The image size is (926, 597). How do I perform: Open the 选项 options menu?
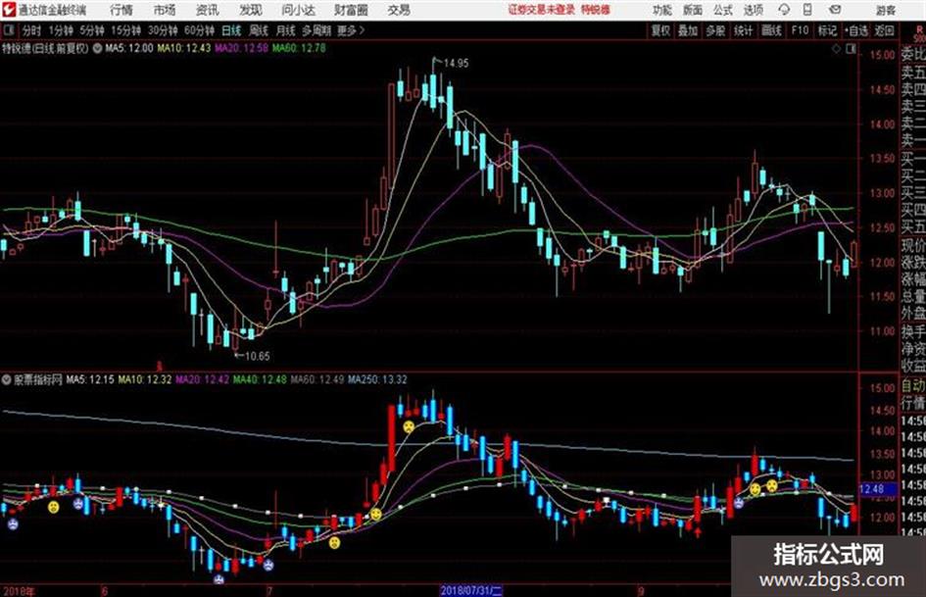click(x=754, y=10)
